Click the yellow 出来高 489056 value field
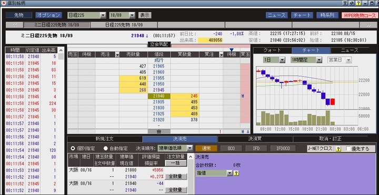This screenshot has width=379, height=195. point(210,40)
